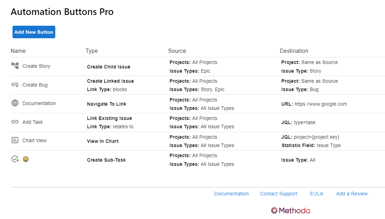Follow the Add a Review link
This screenshot has height=219, width=385.
coord(352,194)
